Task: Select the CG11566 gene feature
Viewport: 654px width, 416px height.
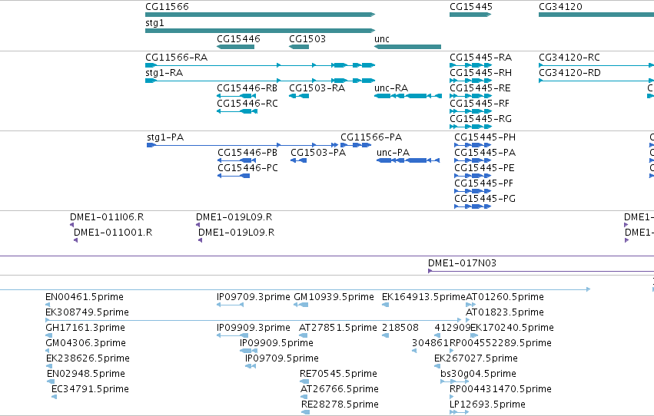Action: [261, 15]
